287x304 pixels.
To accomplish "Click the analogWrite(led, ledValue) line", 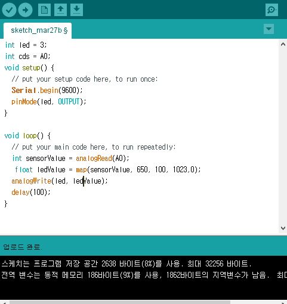I will (x=60, y=181).
